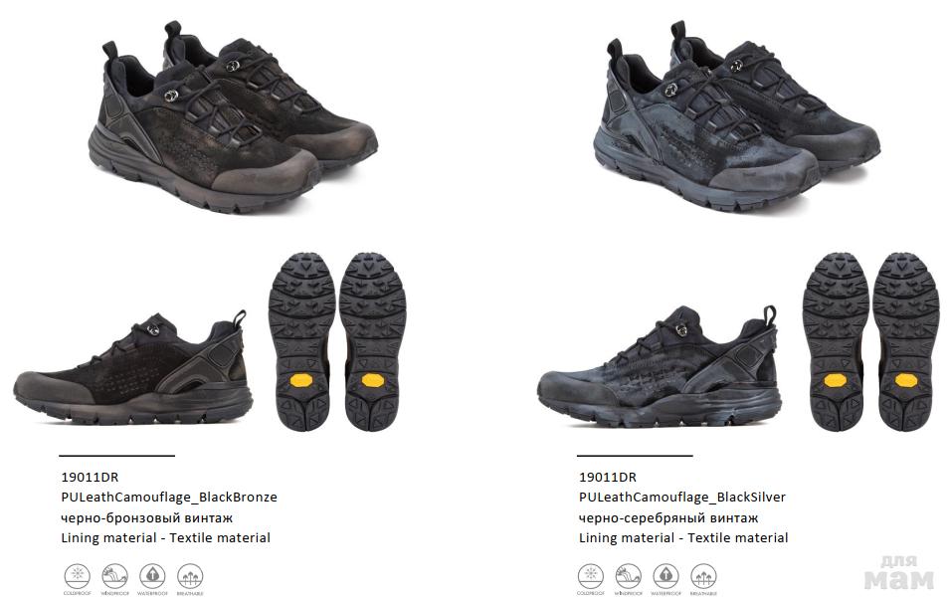This screenshot has height=604, width=949.
Task: Open the BlackSilver pair top product photo
Action: tap(735, 116)
